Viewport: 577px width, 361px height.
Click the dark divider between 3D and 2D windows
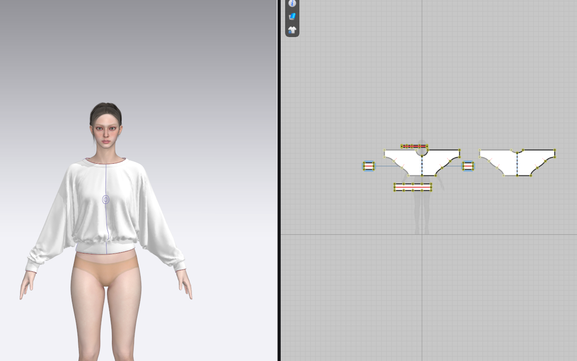tap(278, 180)
